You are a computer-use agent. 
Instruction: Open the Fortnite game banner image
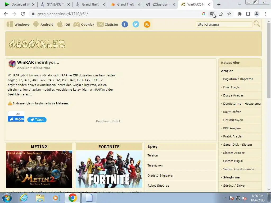109,169
